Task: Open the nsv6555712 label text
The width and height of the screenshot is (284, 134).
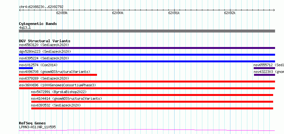Action: pos(269,65)
